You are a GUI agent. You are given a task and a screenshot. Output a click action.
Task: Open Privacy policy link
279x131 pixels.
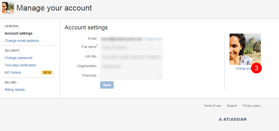[252, 106]
